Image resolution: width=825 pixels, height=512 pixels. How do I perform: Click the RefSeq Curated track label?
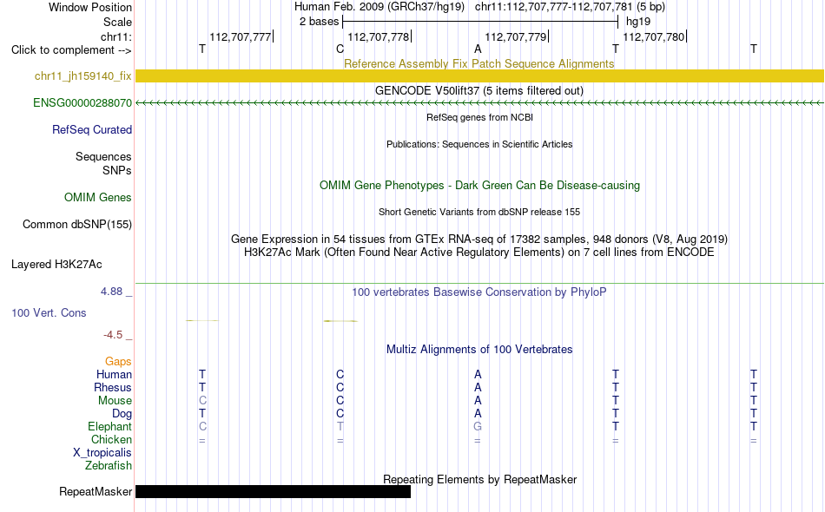click(91, 130)
